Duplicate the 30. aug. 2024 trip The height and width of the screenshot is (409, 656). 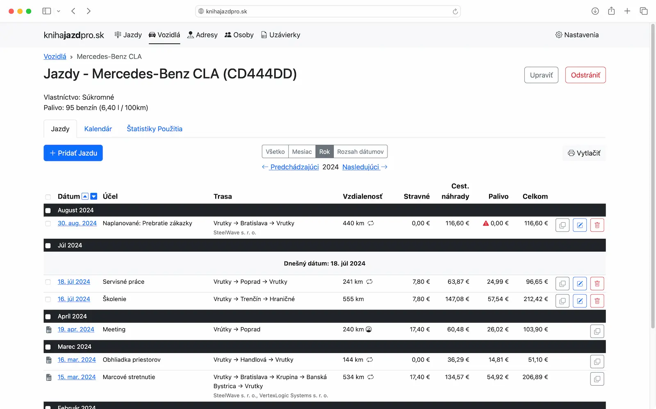click(562, 225)
